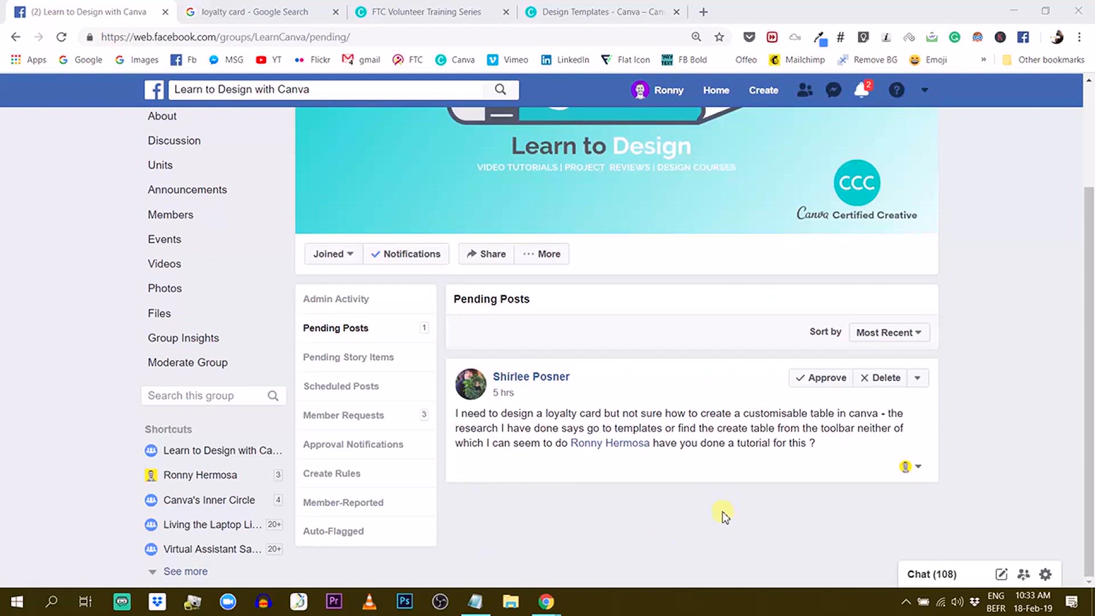Click the Pocket extension icon
Viewport: 1095px width, 616px height.
(x=749, y=37)
